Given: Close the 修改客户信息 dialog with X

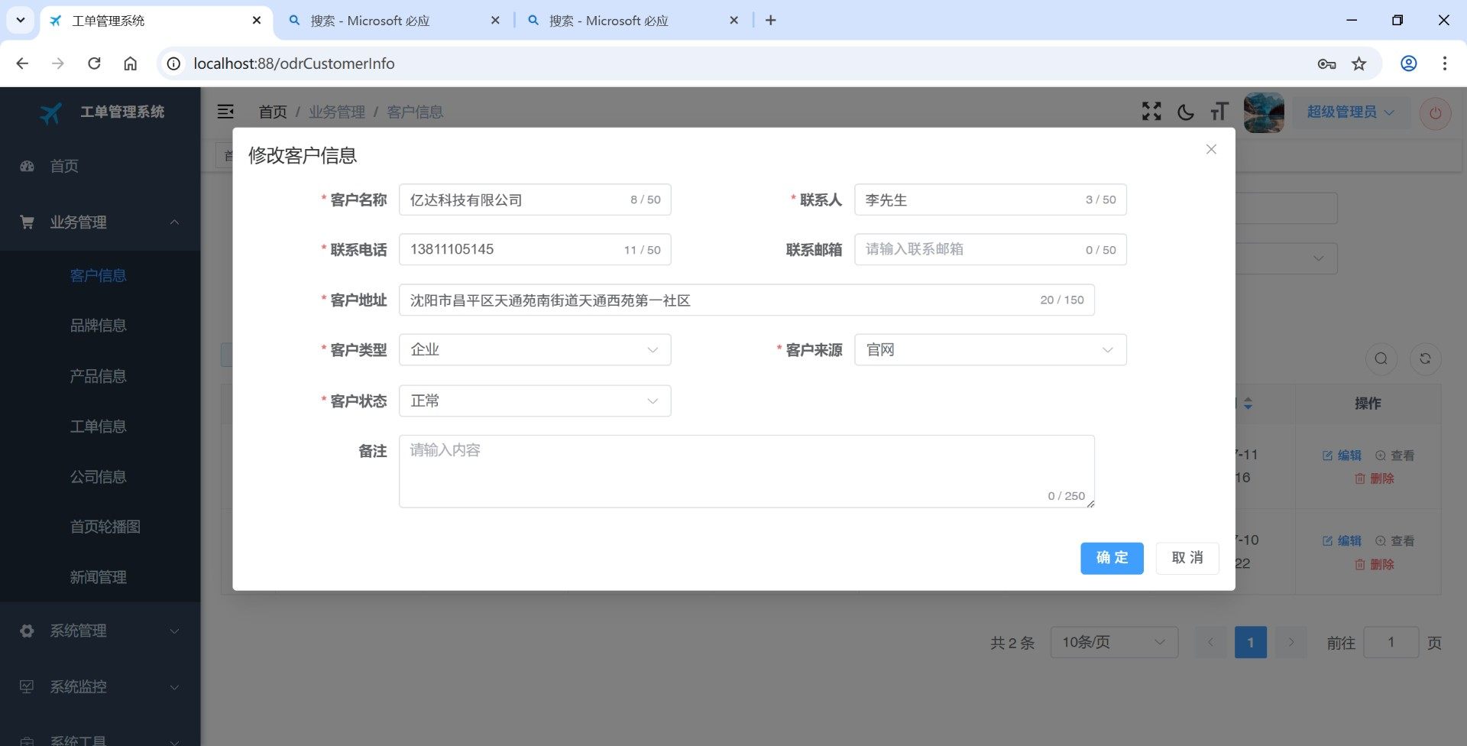Looking at the screenshot, I should pyautogui.click(x=1211, y=149).
